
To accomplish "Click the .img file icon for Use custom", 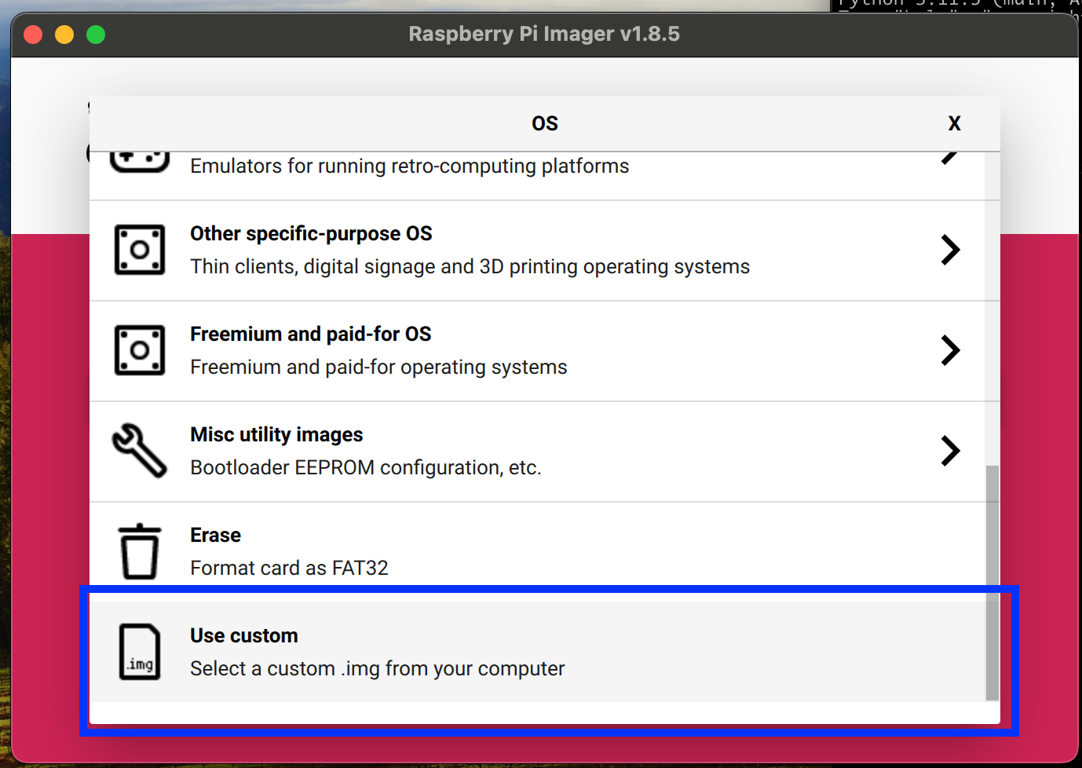I will point(140,652).
